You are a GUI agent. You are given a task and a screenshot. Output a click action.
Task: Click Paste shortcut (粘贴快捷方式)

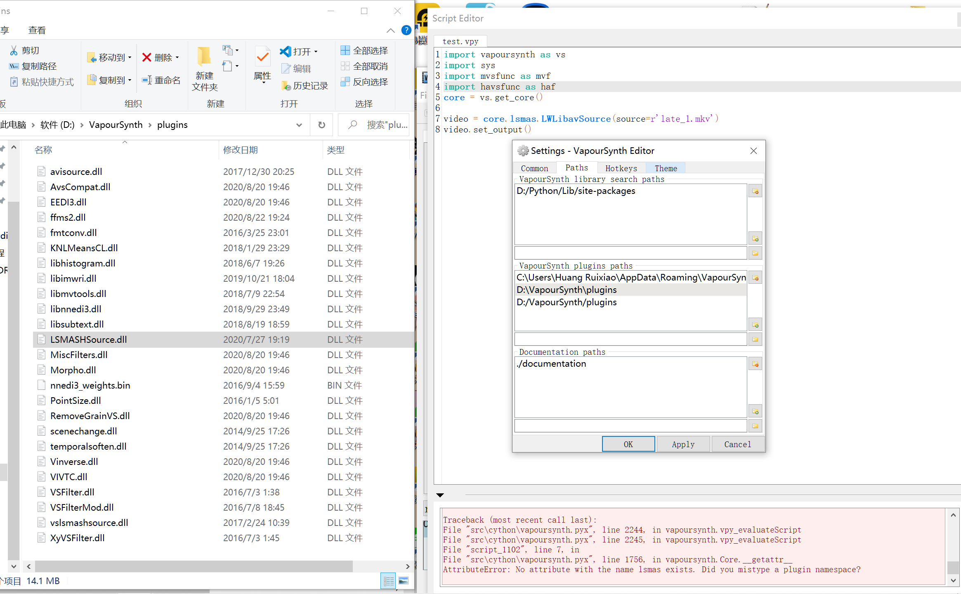pyautogui.click(x=42, y=82)
